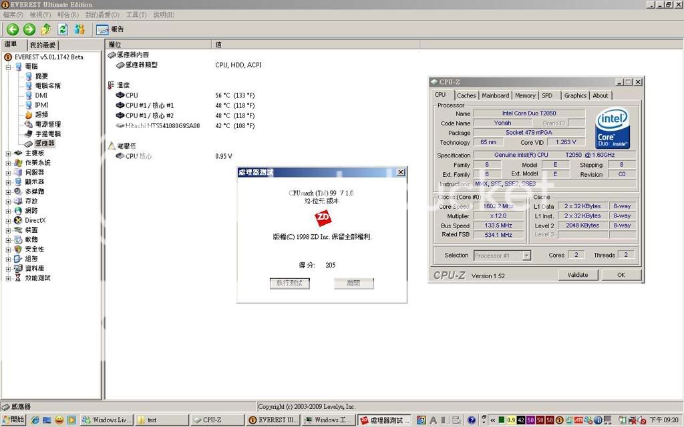Open the 報告 report button in toolbar
684x427 pixels.
[x=110, y=29]
